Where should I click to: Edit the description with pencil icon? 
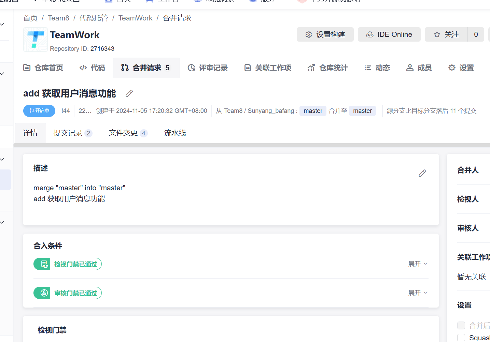(x=422, y=173)
